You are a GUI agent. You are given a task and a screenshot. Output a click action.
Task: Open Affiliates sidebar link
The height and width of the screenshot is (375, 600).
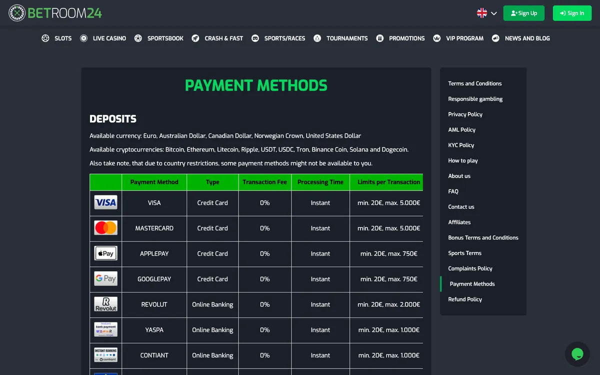click(x=459, y=222)
